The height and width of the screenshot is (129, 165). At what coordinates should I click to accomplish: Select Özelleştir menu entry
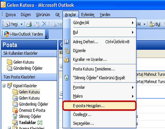click(x=103, y=115)
